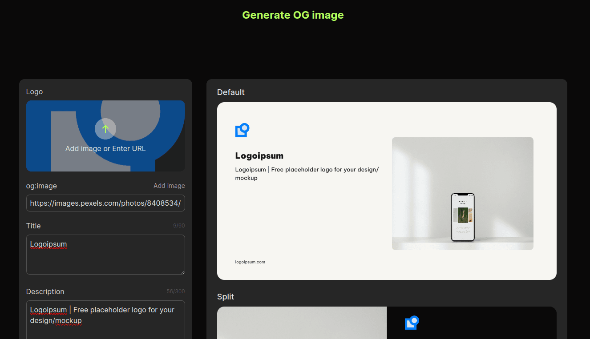This screenshot has width=590, height=339.
Task: Click the description text in Default preview
Action: pos(307,174)
